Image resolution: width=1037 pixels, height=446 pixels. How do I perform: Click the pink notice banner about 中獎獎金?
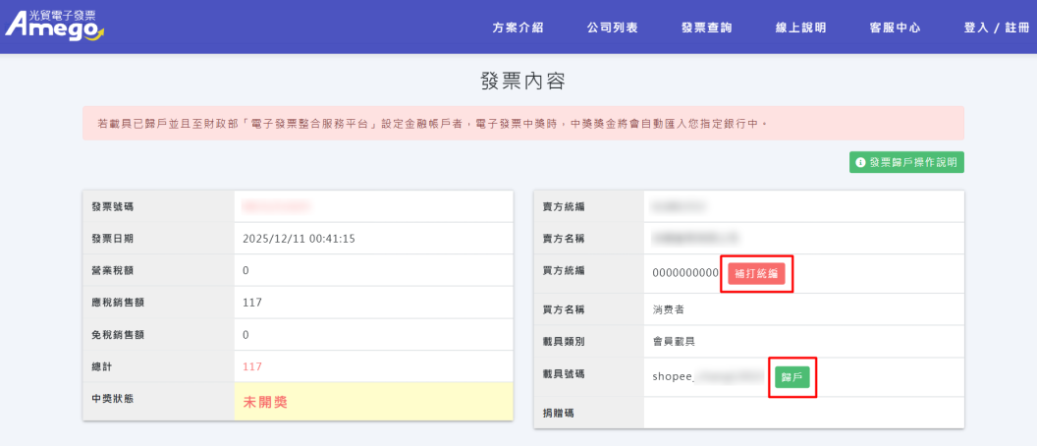522,124
